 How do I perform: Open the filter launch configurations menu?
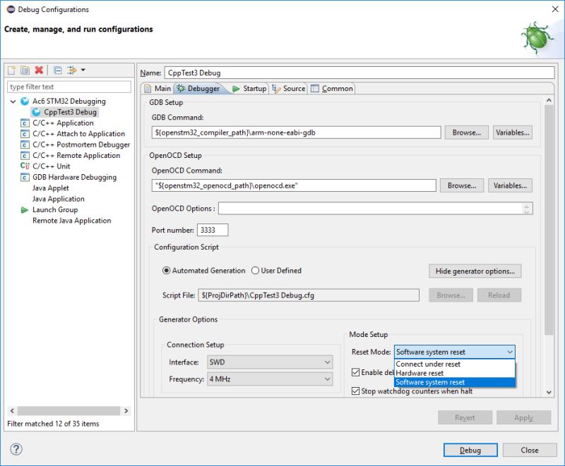click(73, 70)
